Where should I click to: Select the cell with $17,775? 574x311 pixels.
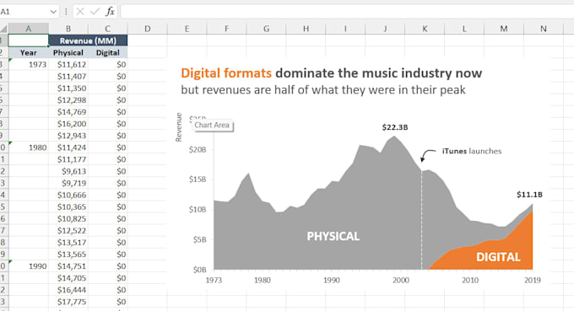click(68, 303)
